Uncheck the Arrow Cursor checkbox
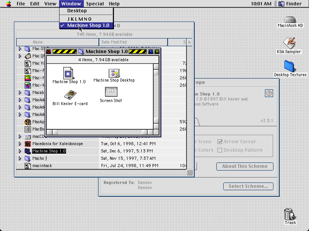Viewport: 309px width, 231px height. tap(220, 142)
